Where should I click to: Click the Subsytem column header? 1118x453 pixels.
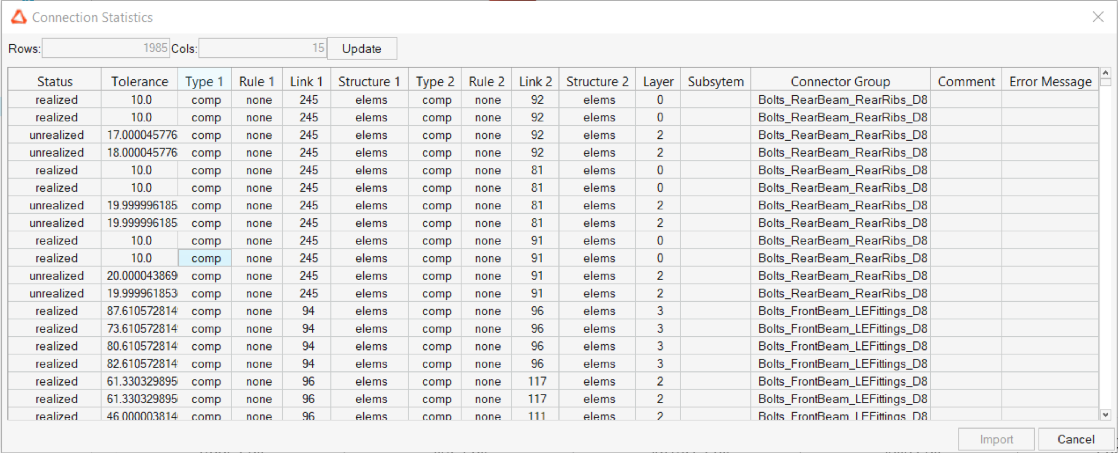tap(715, 82)
